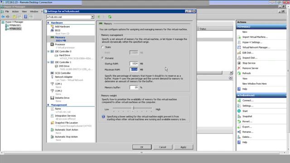Screen dimensions: 290x163
Task: Open Virtual Network Manager action
Action: 256,48
